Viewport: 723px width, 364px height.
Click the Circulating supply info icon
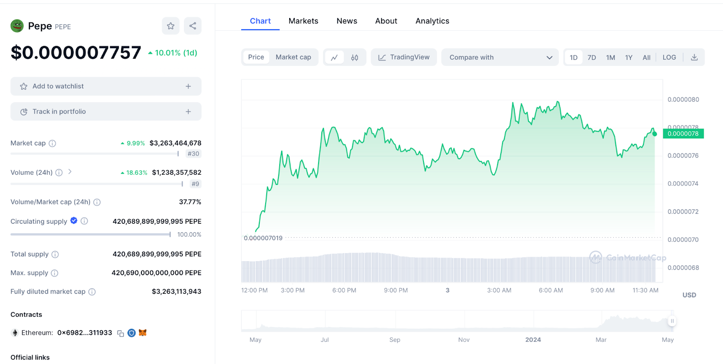84,221
